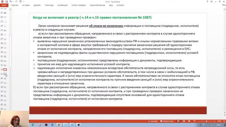Viewport: 226px width, 127px height.
Task: Click Start From Beginning icon in quick access toolbar
Action: pyautogui.click(x=20, y=1)
